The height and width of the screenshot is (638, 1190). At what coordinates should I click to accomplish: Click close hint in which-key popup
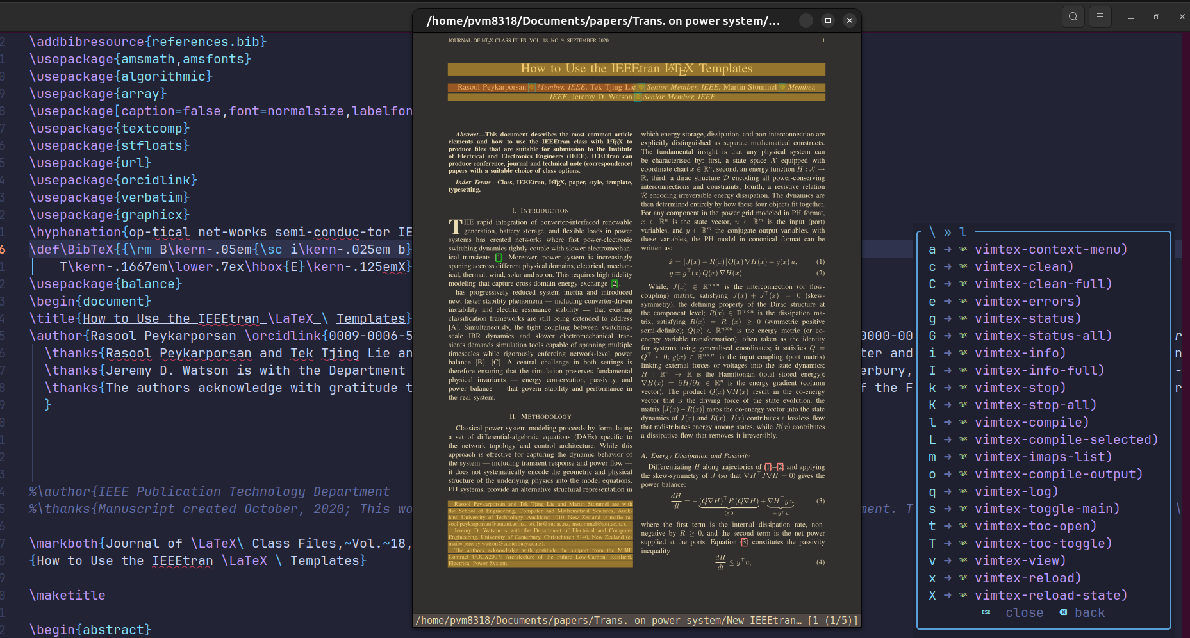tap(1024, 612)
